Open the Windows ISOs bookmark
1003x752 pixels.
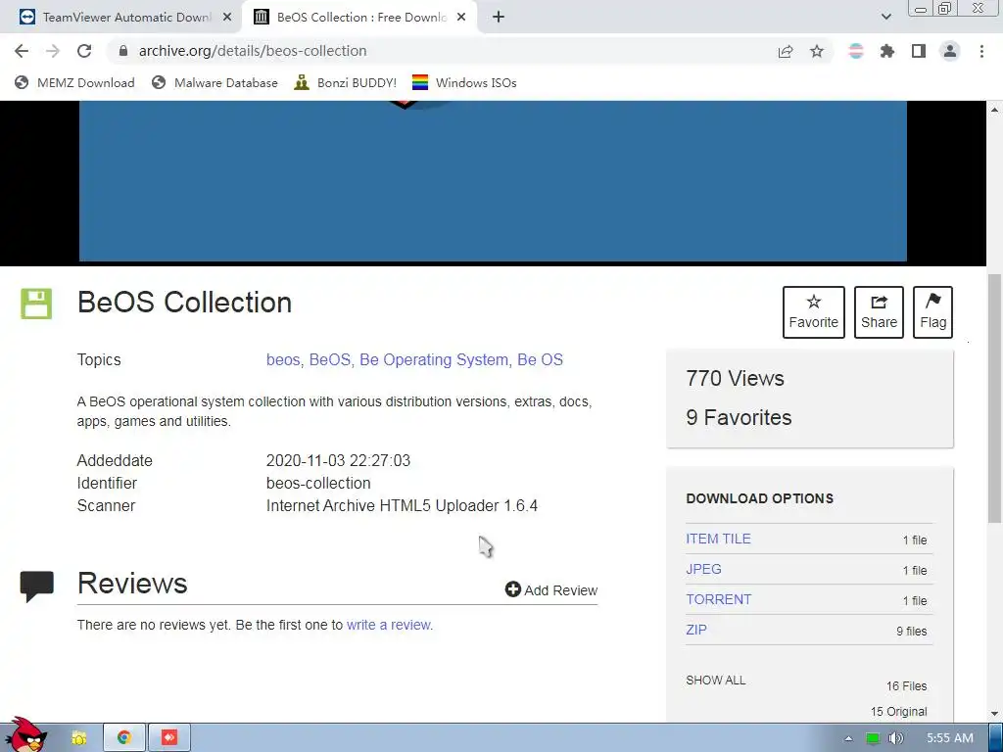tap(464, 82)
